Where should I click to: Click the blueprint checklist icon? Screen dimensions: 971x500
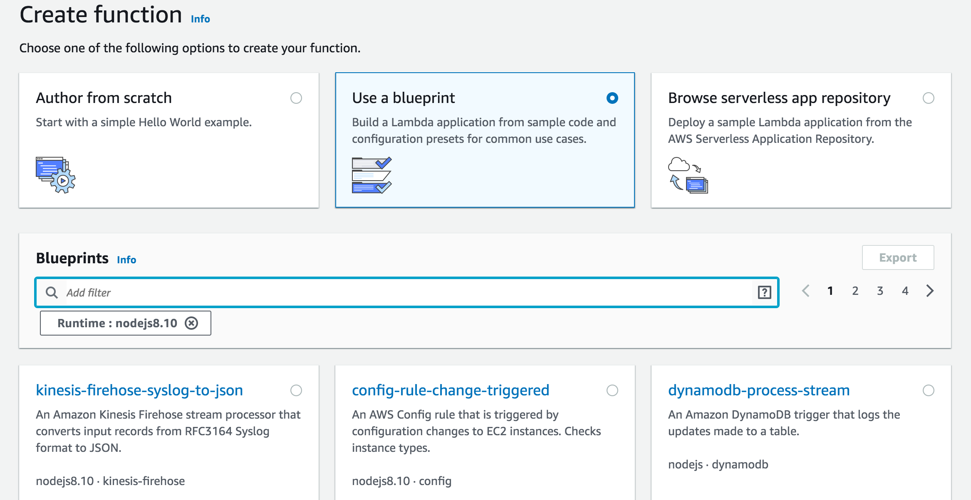pyautogui.click(x=372, y=175)
